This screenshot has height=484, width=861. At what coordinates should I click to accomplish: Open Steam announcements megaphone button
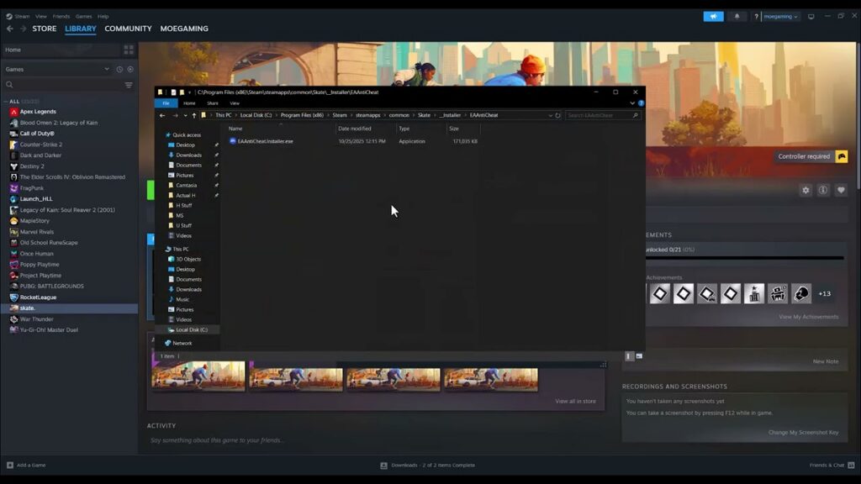(x=713, y=17)
